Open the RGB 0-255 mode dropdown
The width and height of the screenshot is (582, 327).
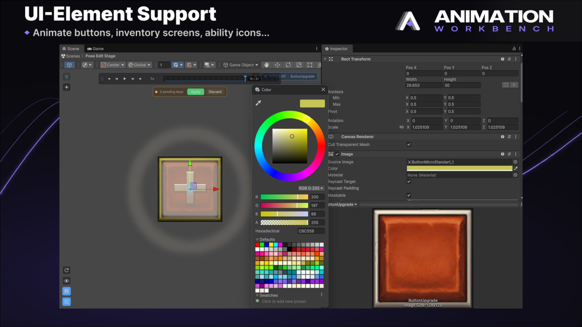coord(311,188)
